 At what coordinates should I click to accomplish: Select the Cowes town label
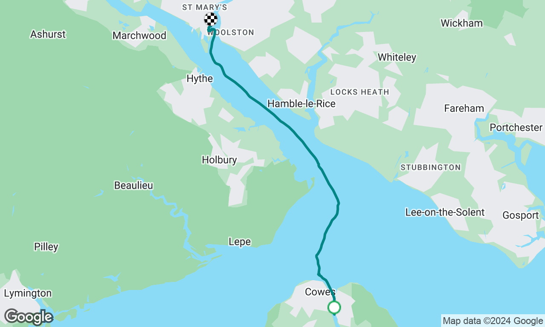[320, 292]
